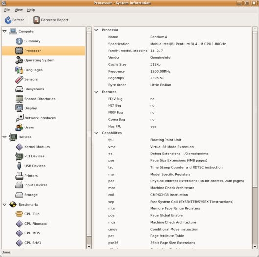
Task: Collapse the Computer tree section
Action: tap(4, 31)
